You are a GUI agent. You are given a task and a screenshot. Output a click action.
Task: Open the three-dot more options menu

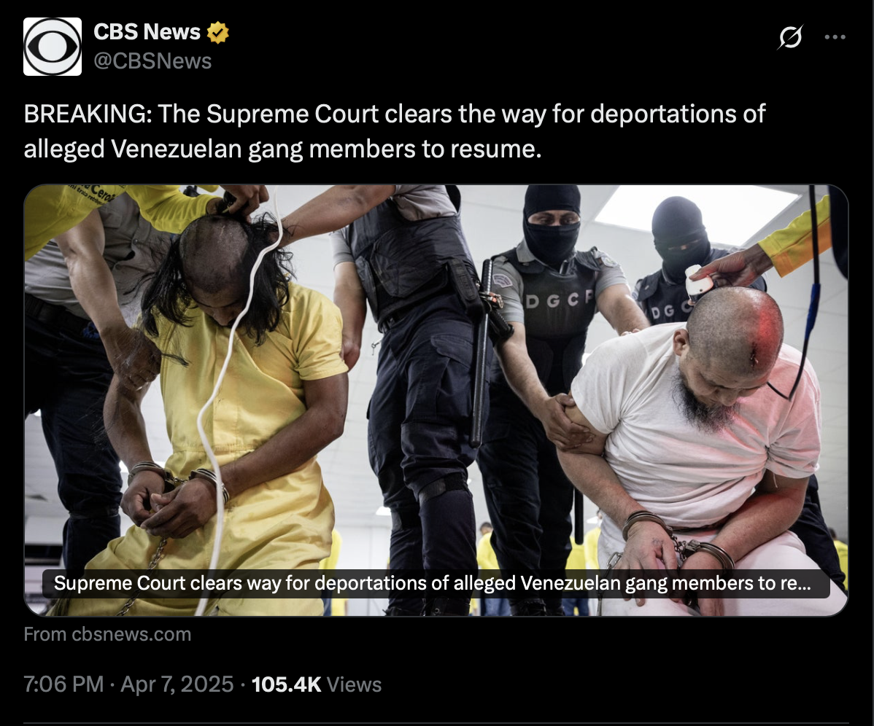coord(835,36)
